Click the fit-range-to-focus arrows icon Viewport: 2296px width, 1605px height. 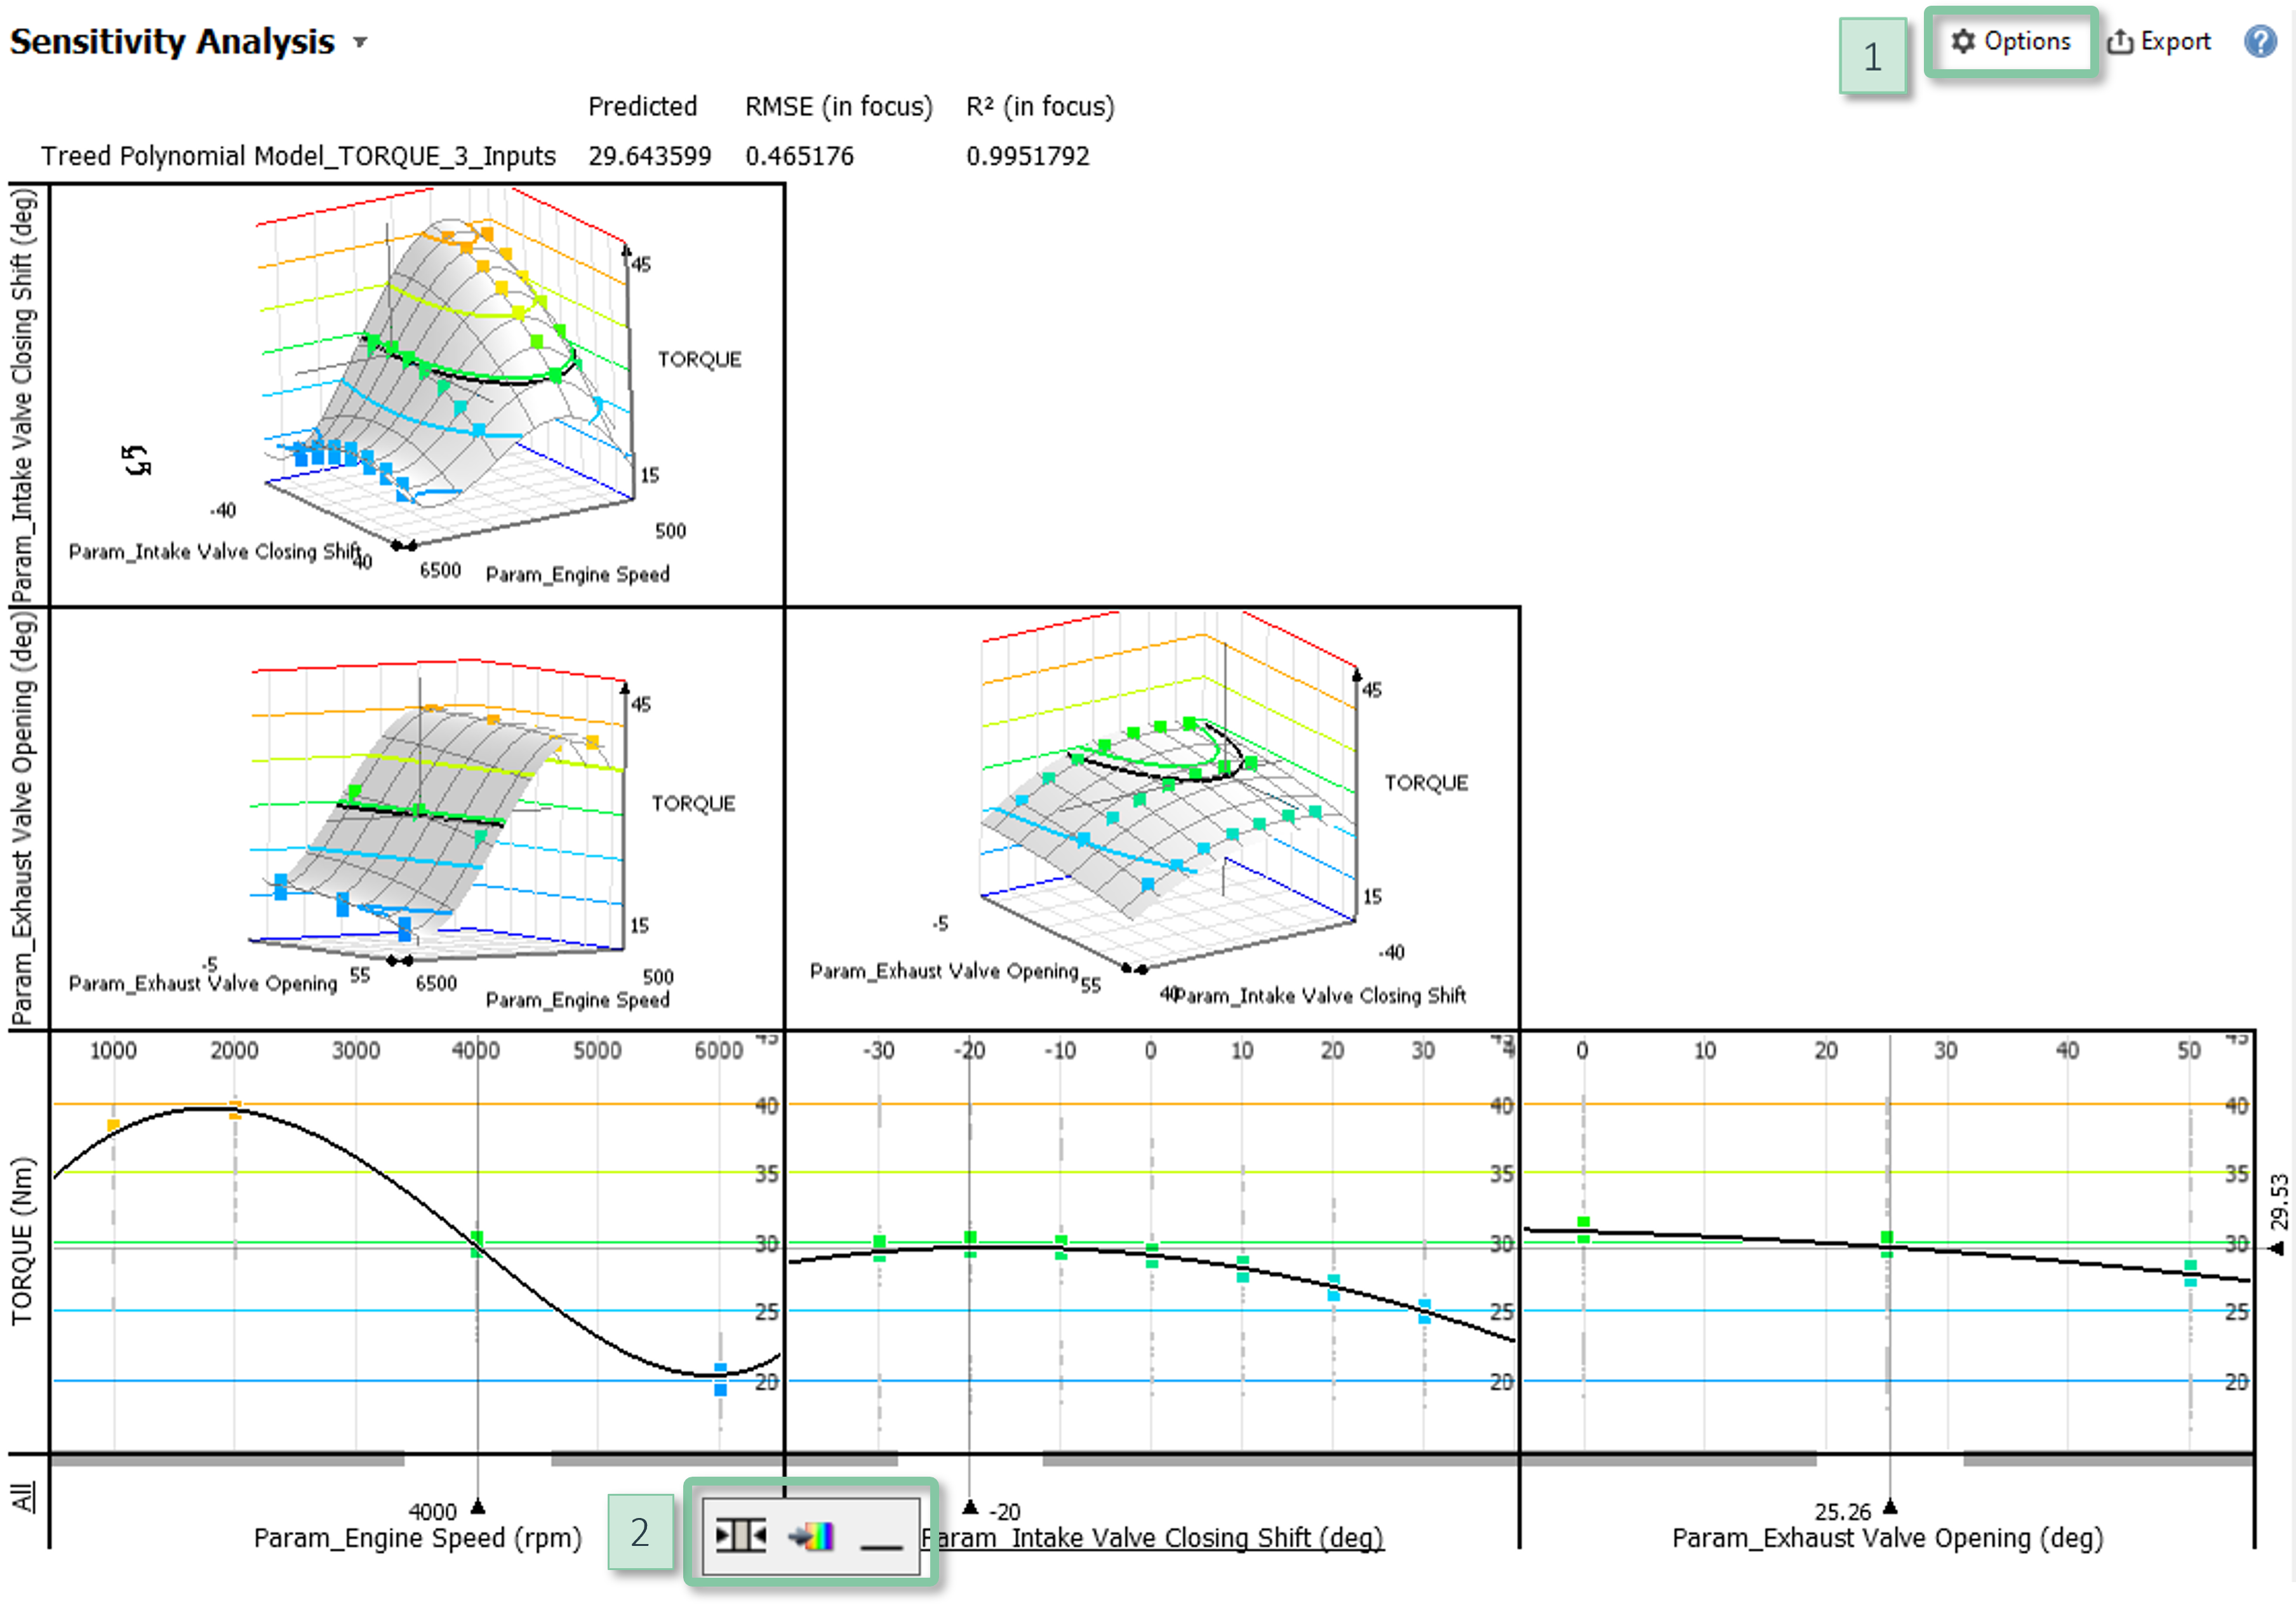740,1534
